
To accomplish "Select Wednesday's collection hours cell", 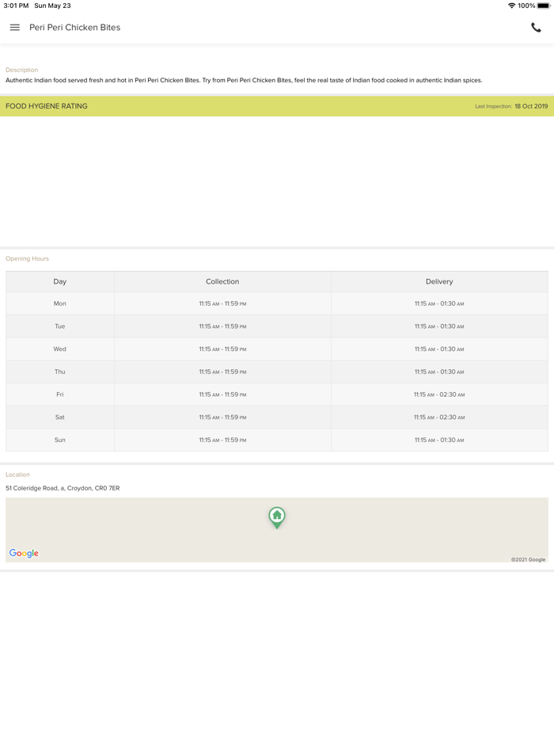I will coord(222,349).
